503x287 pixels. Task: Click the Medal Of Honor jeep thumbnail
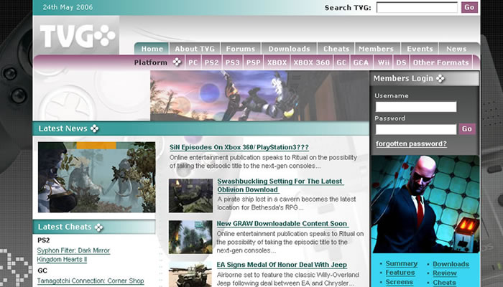(x=190, y=275)
